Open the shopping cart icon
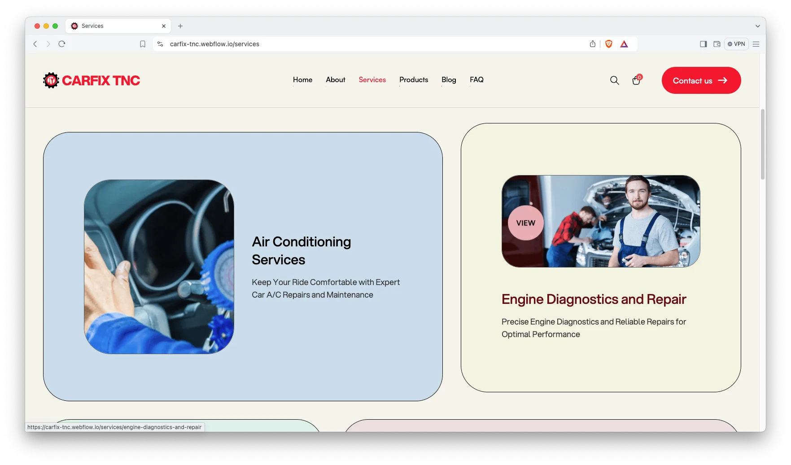This screenshot has height=465, width=791. pos(636,80)
